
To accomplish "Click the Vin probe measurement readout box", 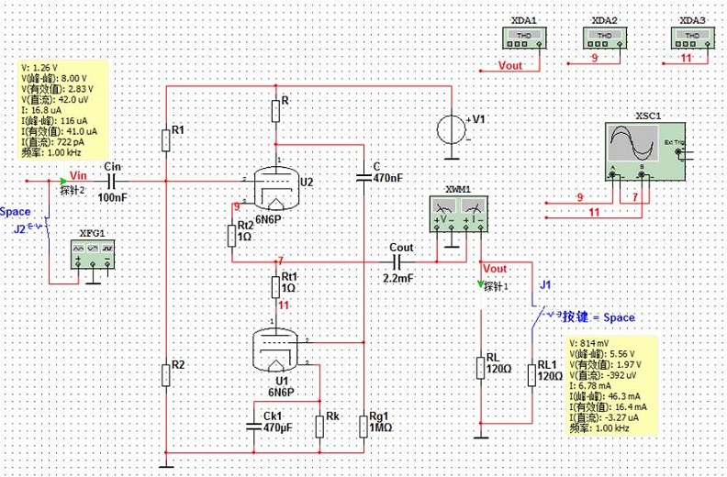I will click(x=62, y=109).
